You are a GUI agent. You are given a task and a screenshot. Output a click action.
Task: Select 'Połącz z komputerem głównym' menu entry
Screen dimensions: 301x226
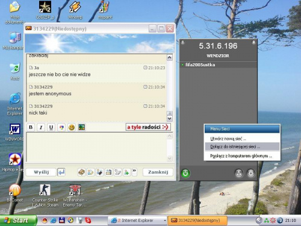(x=242, y=156)
